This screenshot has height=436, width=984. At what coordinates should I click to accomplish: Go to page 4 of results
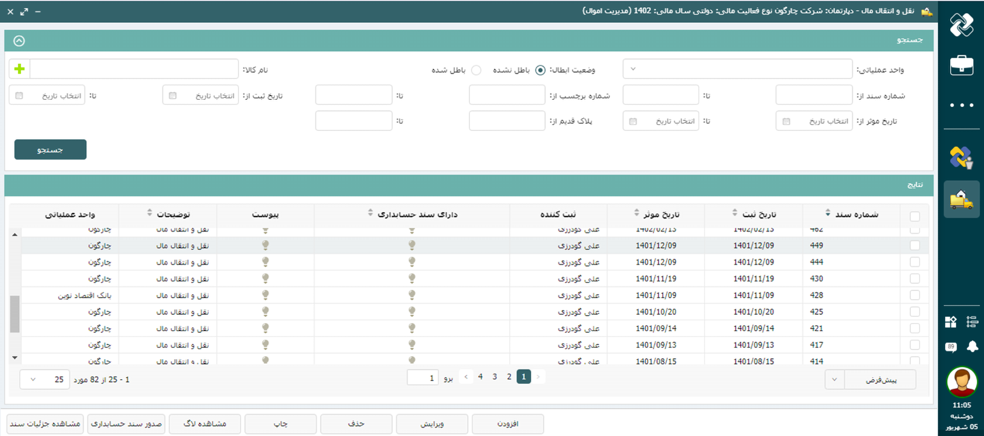tap(480, 377)
